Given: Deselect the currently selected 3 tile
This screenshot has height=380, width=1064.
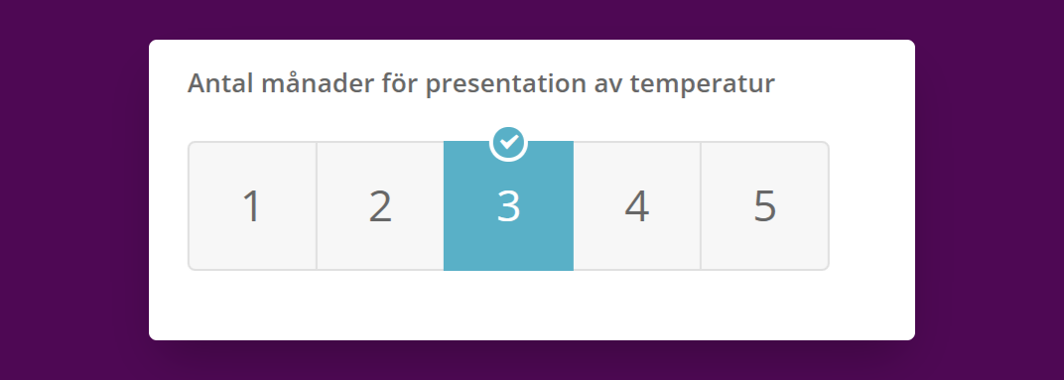Looking at the screenshot, I should pyautogui.click(x=508, y=205).
